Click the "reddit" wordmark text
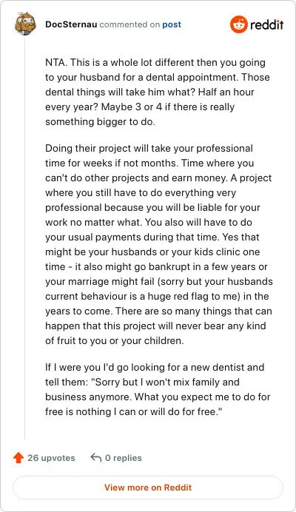This screenshot has width=296, height=512. click(x=267, y=25)
